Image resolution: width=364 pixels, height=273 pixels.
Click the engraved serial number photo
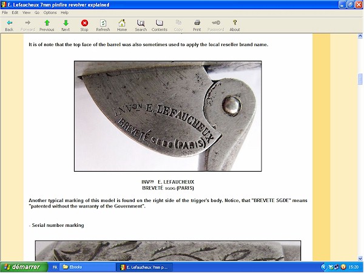click(x=168, y=251)
